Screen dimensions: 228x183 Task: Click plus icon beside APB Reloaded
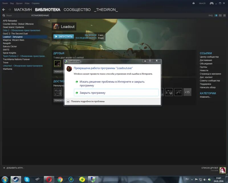(49, 21)
